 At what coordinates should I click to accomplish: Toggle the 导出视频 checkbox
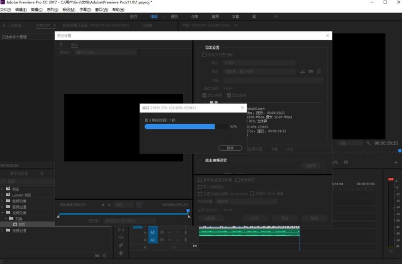tap(204, 95)
